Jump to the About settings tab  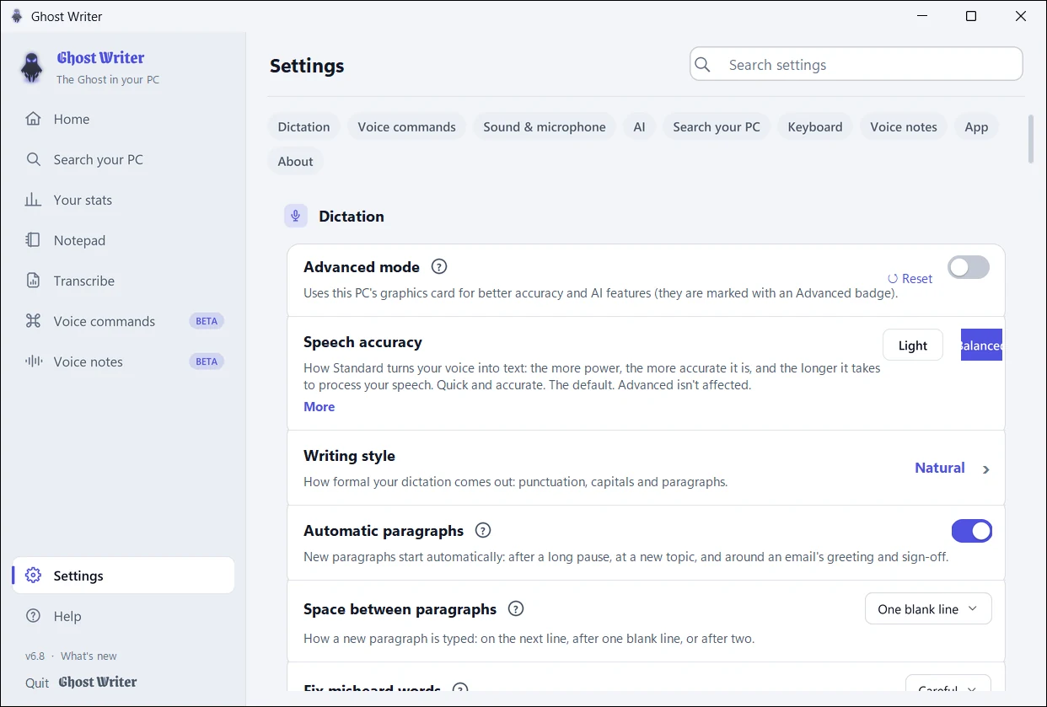click(x=296, y=161)
